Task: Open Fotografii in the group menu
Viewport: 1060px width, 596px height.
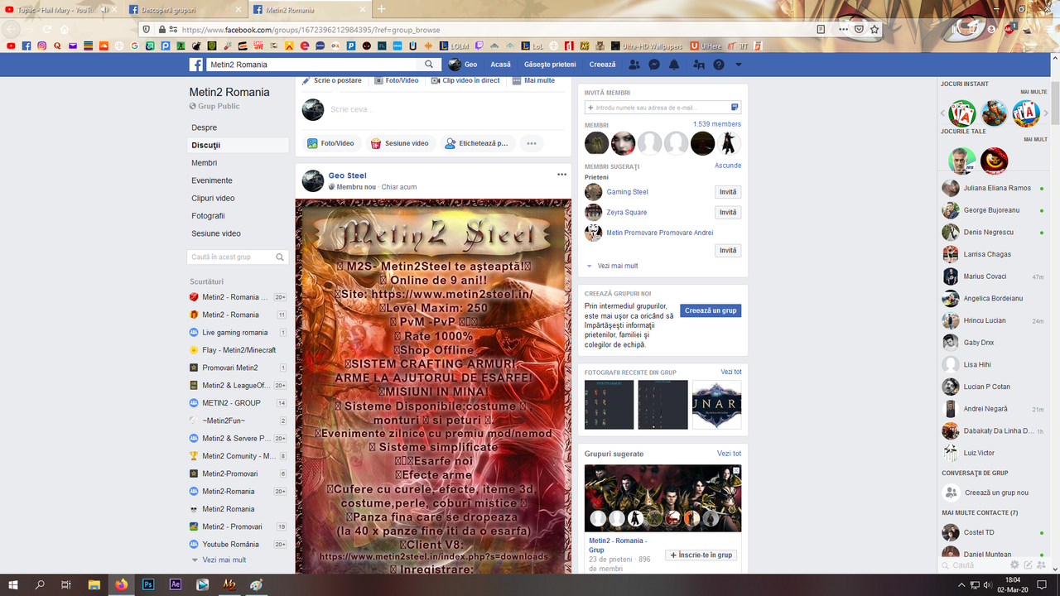Action: tap(208, 216)
